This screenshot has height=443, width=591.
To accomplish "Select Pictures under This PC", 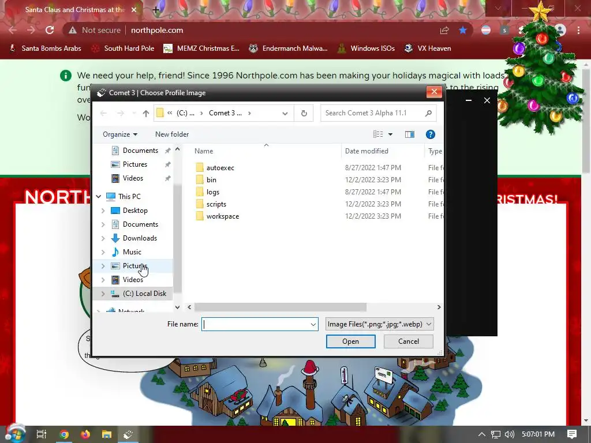I will pos(134,266).
